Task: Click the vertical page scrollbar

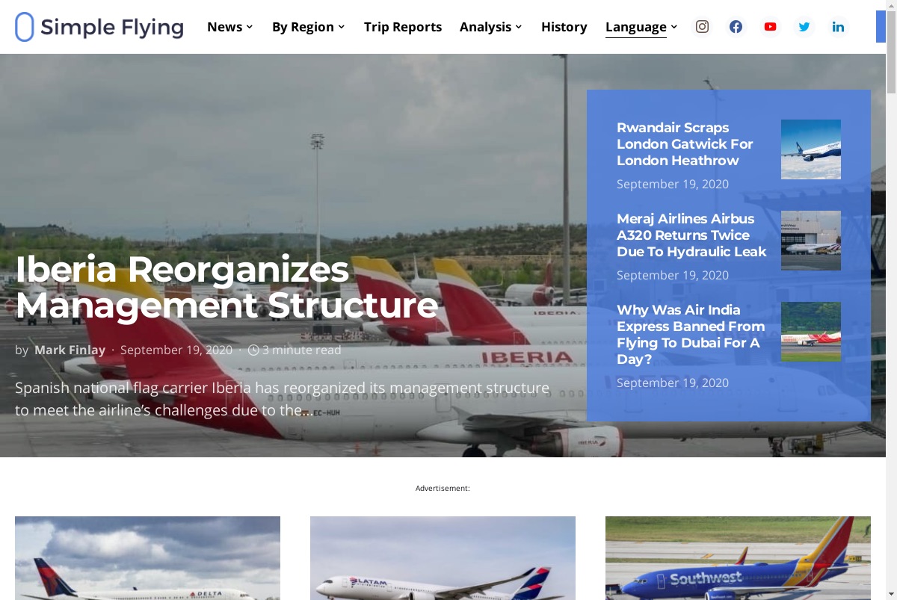Action: (891, 300)
